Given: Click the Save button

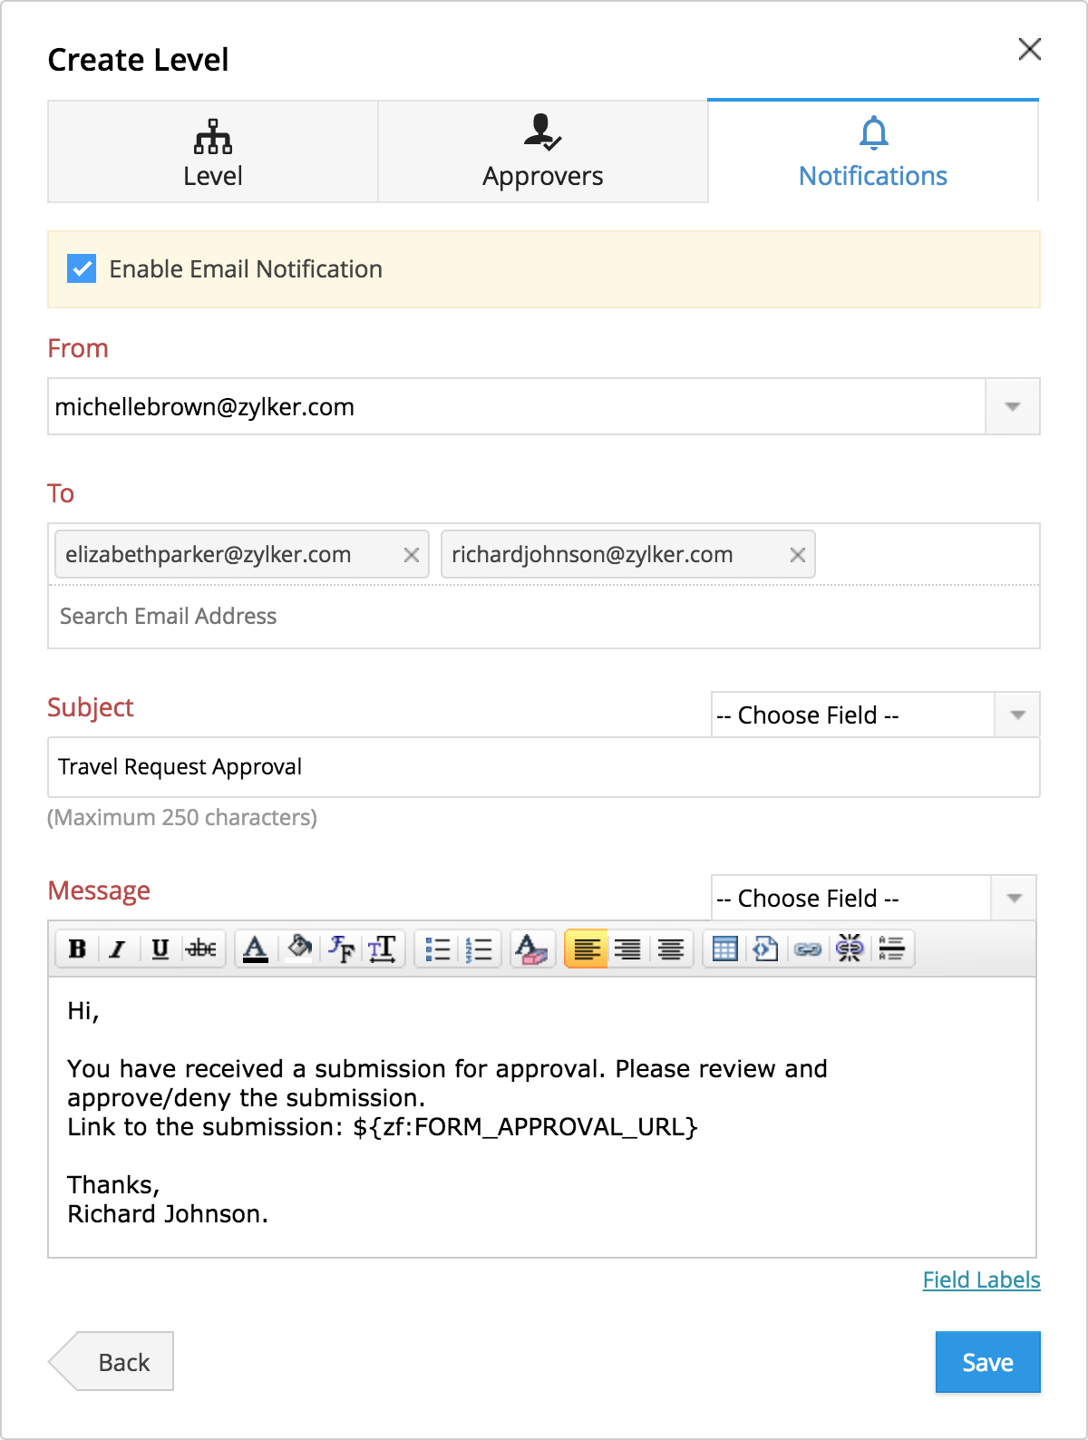Looking at the screenshot, I should tap(987, 1362).
